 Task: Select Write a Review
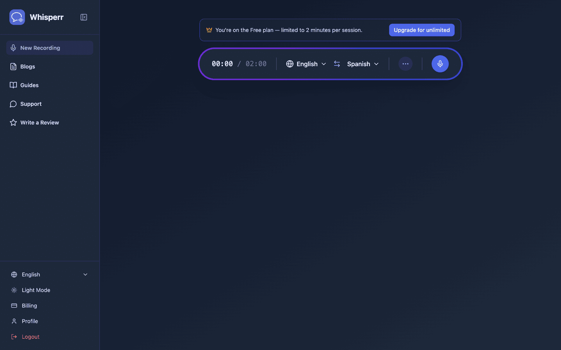tap(49, 122)
